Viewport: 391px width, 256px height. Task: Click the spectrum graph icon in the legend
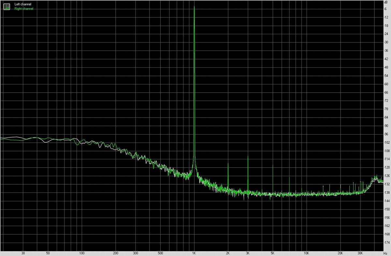click(7, 7)
